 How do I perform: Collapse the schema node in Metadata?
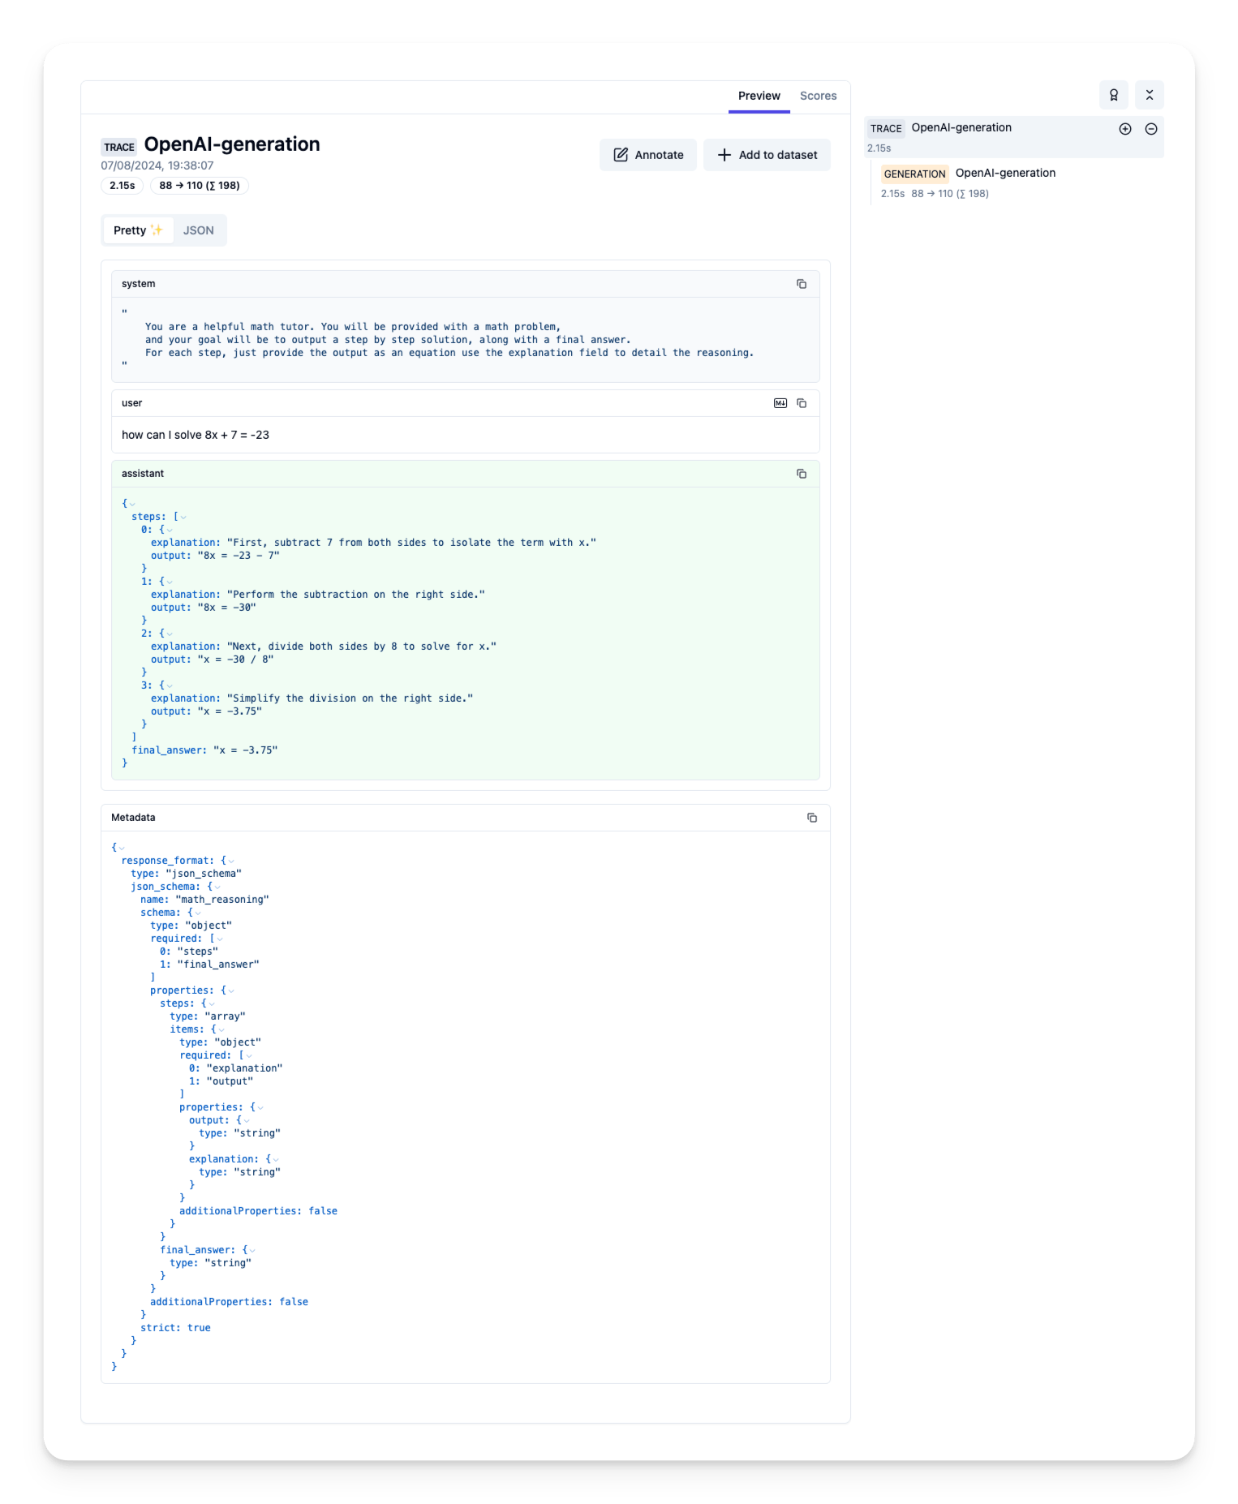click(197, 913)
